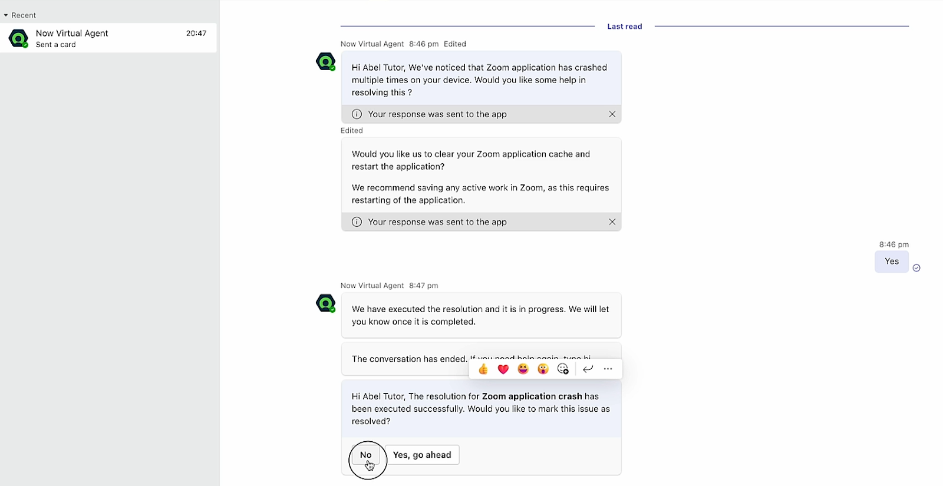This screenshot has width=943, height=486.
Task: Click the reply arrow icon
Action: point(588,369)
